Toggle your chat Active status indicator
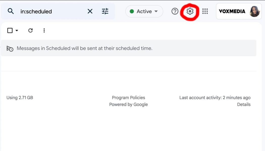Screen dimensions: 265x151 click(132, 11)
